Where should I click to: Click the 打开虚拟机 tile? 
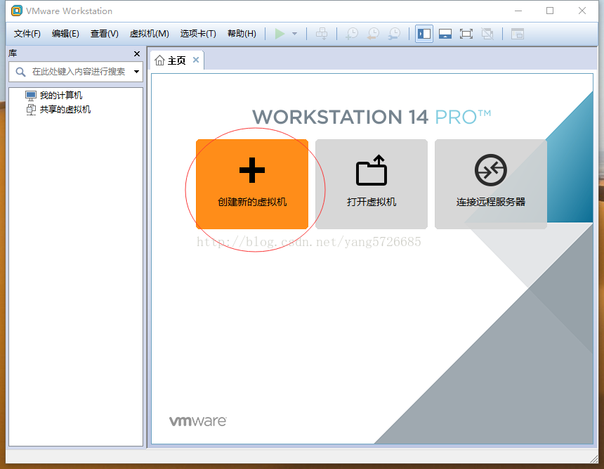coord(372,184)
